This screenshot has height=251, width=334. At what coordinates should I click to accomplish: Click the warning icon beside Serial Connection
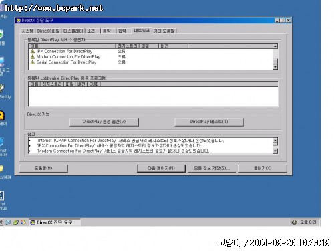tap(33, 62)
